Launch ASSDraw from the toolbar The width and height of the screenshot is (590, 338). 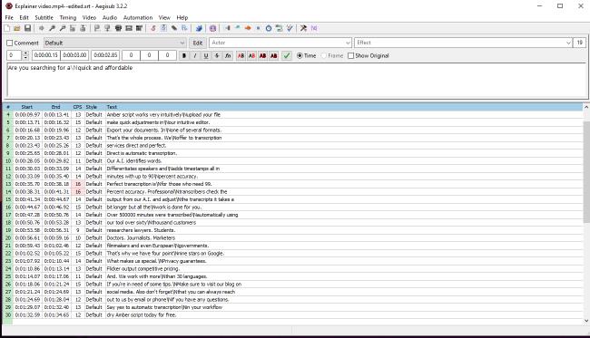point(212,28)
